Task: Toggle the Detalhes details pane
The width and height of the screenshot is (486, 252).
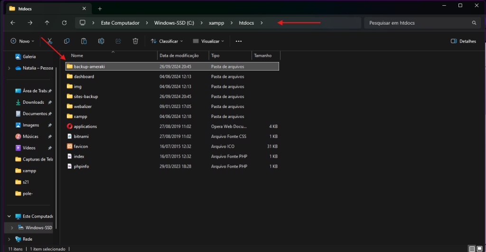Action: click(x=463, y=41)
